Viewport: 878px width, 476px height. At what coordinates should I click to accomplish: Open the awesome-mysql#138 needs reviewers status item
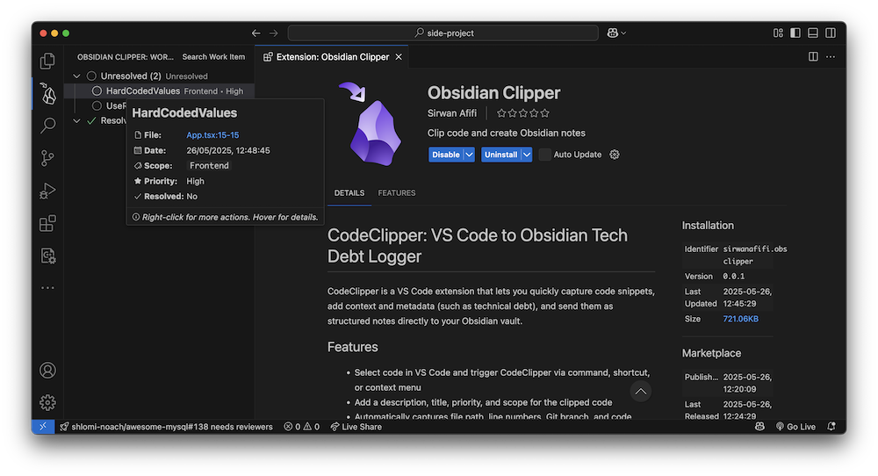(x=166, y=427)
